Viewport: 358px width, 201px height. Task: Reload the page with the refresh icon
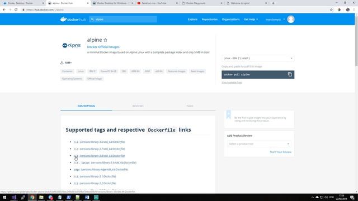16,10
